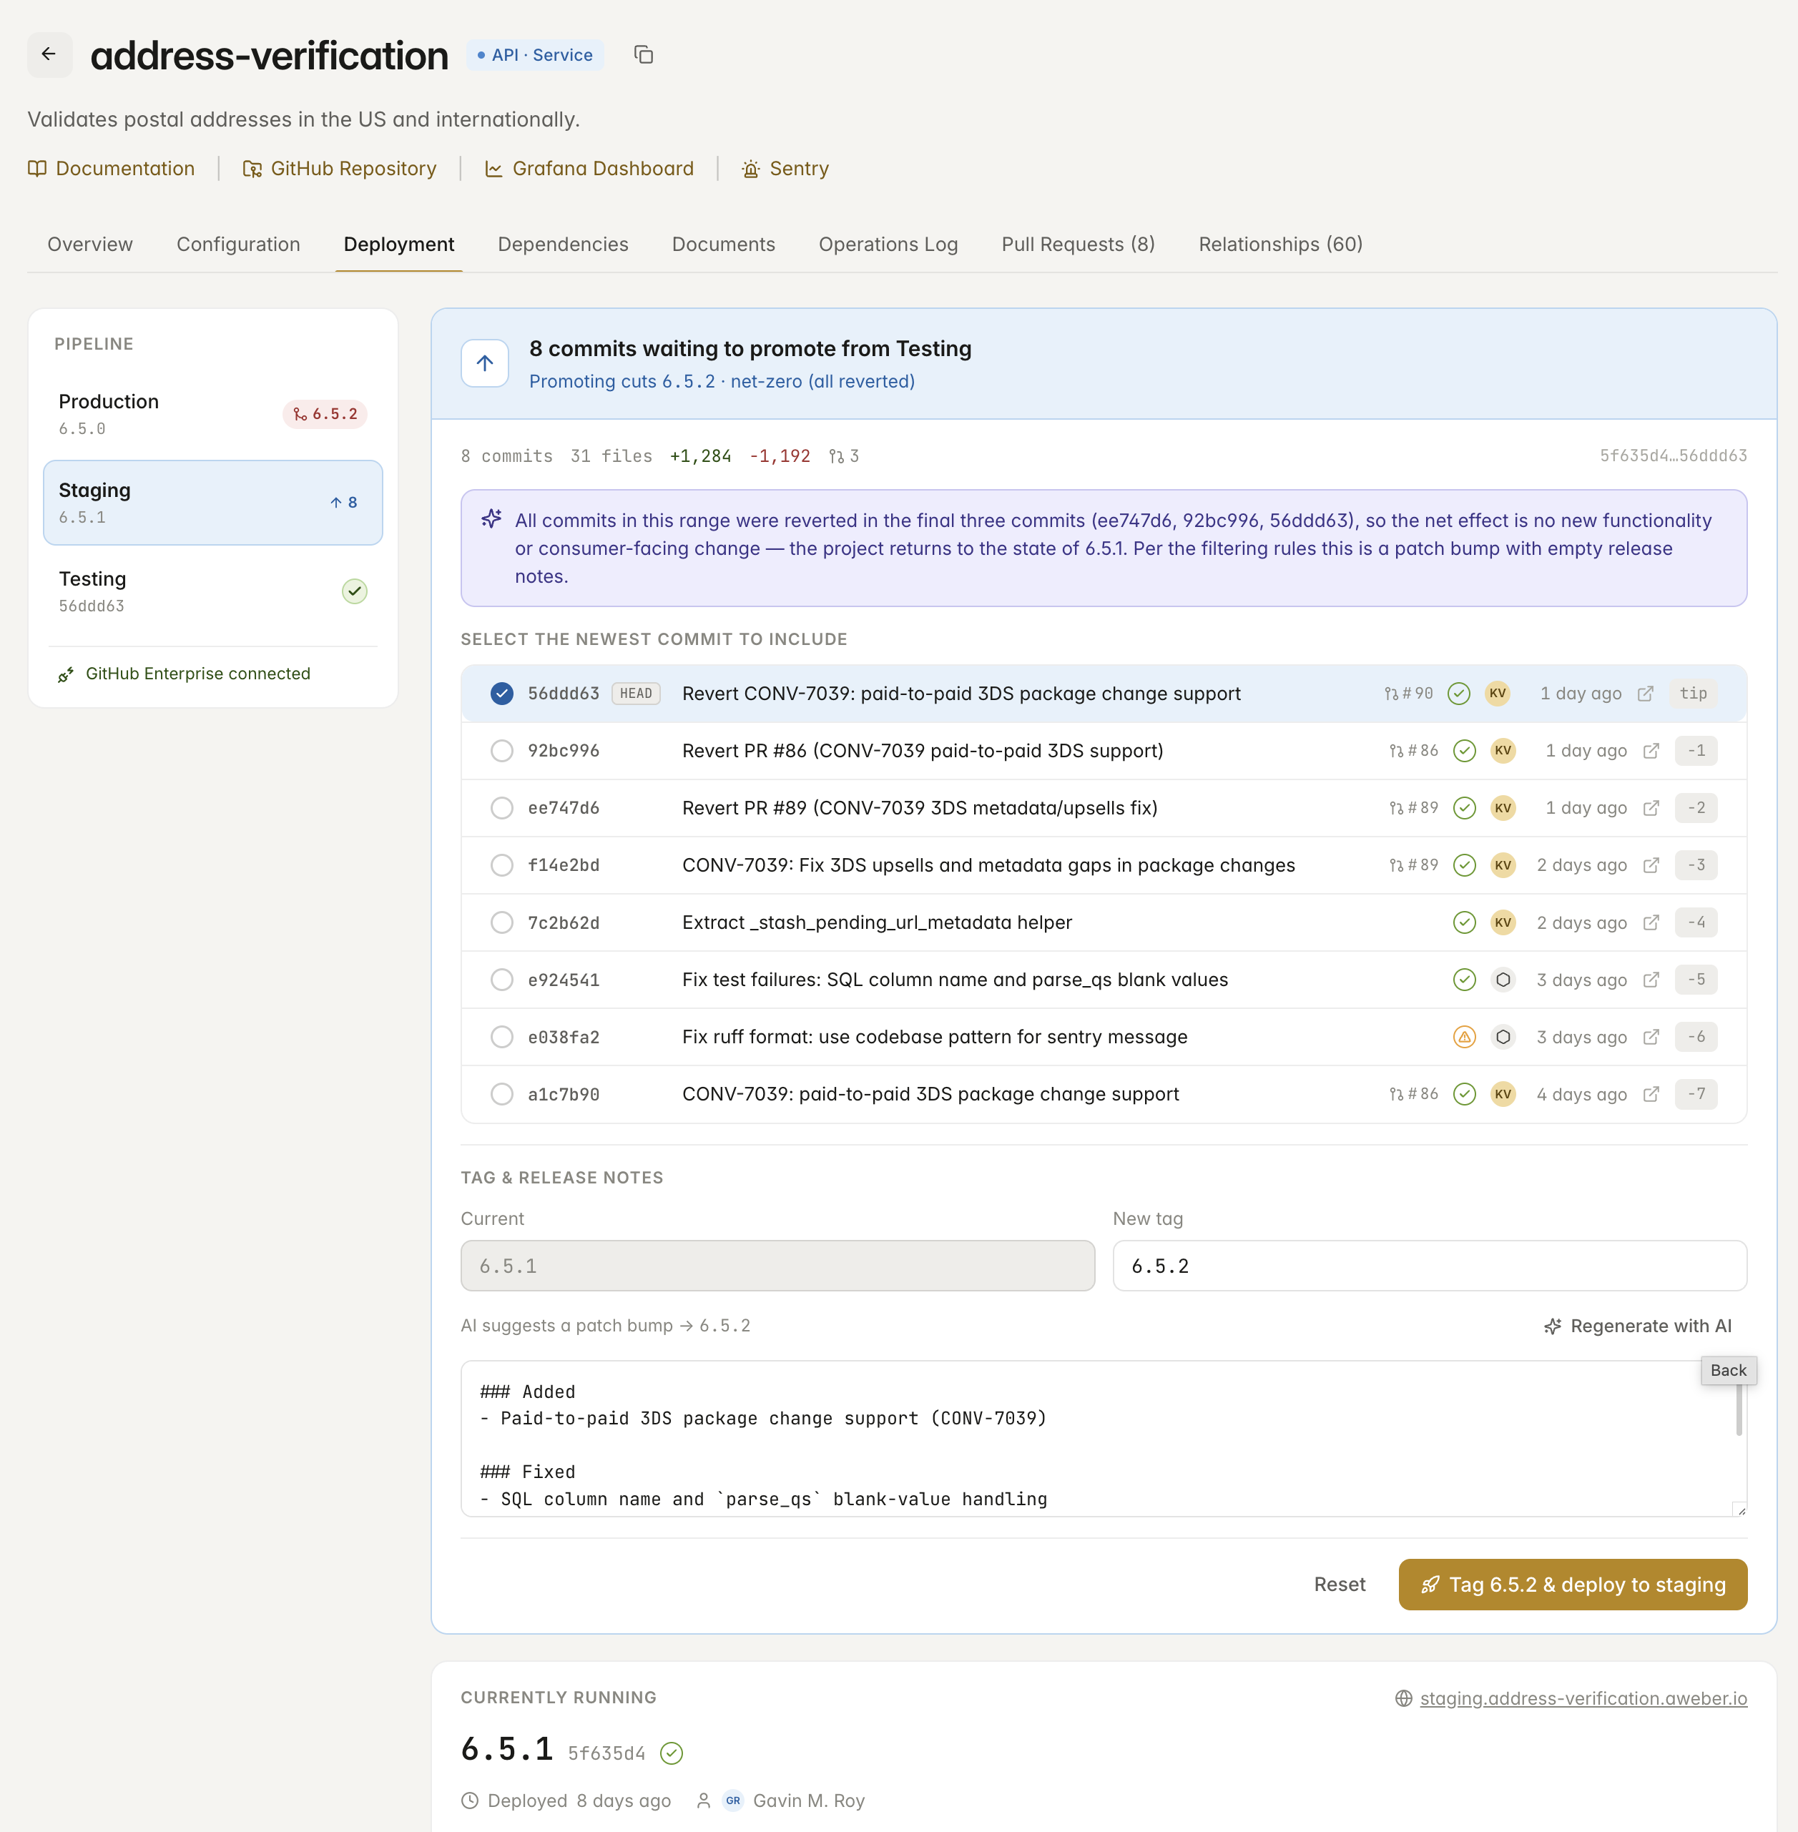Click the bot avatar on commit e038fa2
Viewport: 1798px width, 1832px height.
[x=1503, y=1037]
